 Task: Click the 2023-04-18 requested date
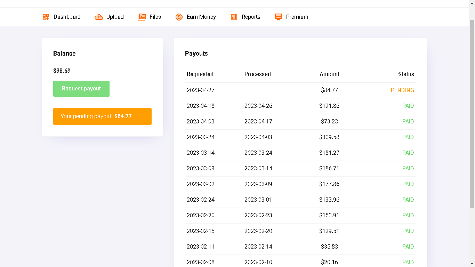click(x=200, y=106)
